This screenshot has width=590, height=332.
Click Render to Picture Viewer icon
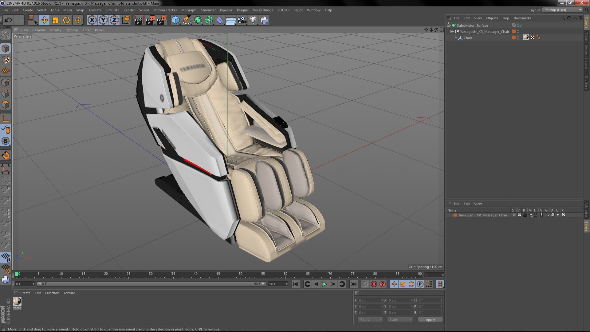click(150, 20)
